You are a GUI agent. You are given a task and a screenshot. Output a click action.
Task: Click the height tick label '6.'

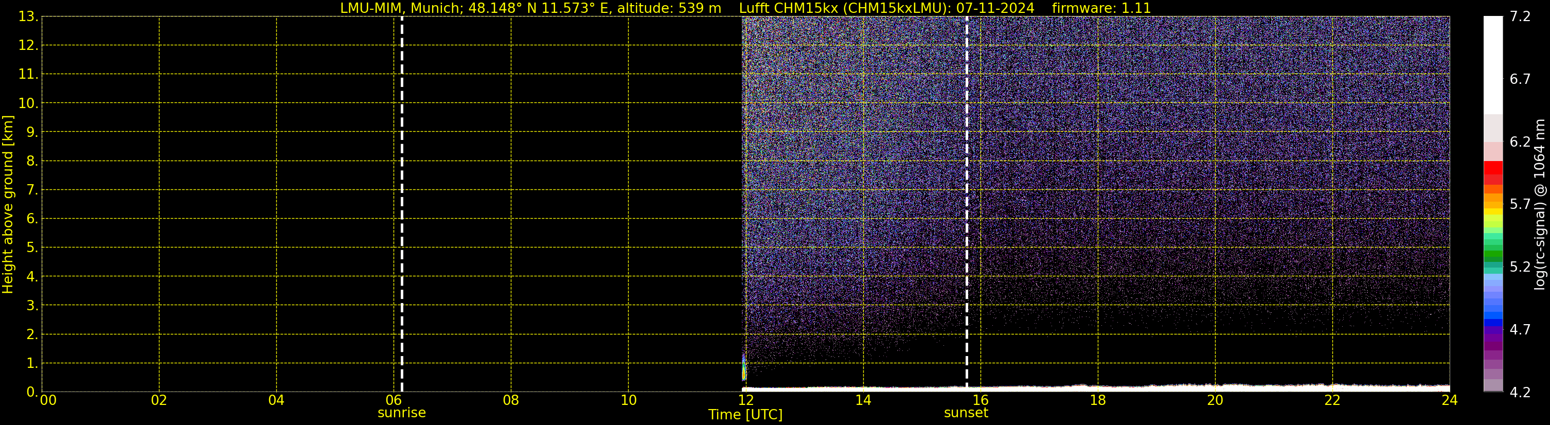tap(32, 219)
